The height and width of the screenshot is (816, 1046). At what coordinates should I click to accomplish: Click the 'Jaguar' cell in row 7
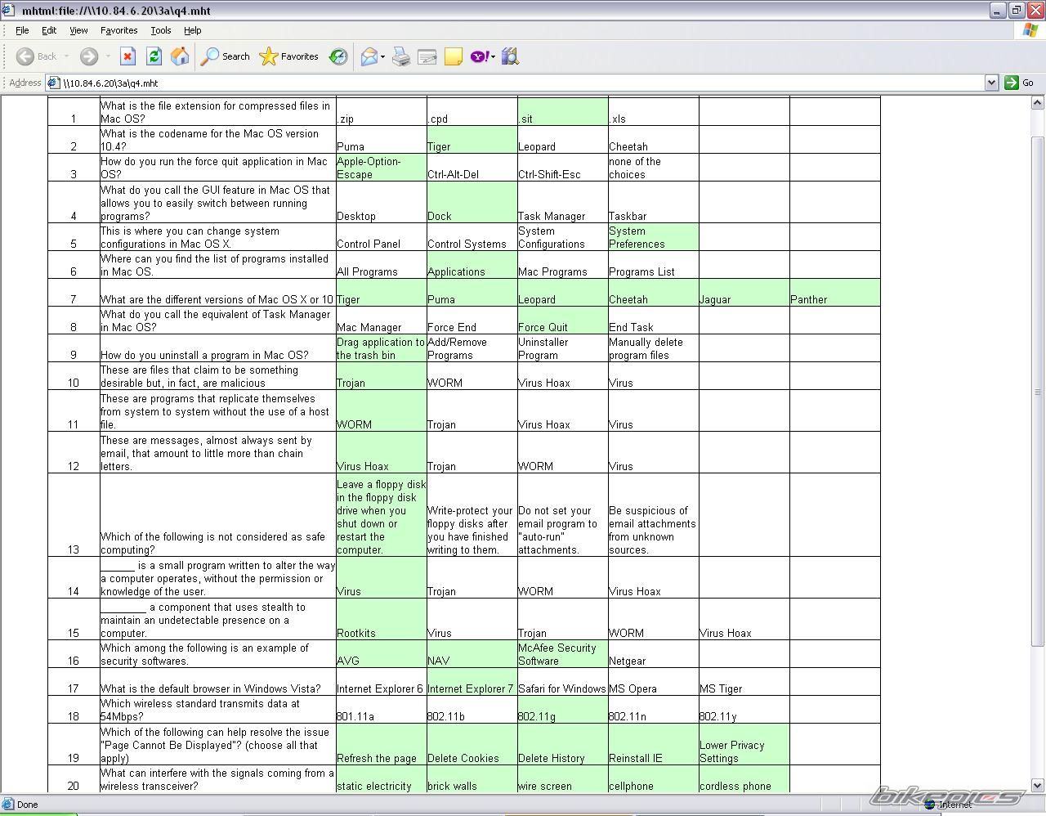pyautogui.click(x=744, y=293)
